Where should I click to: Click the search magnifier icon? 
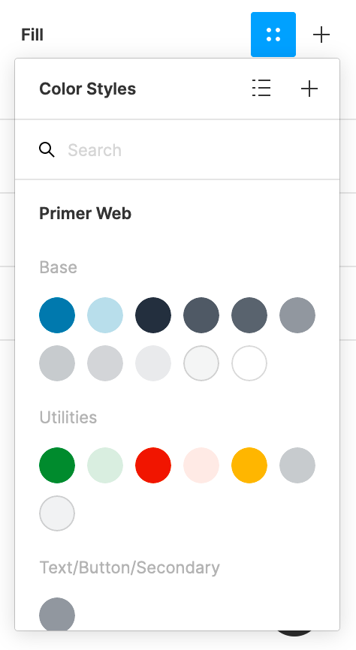point(47,149)
